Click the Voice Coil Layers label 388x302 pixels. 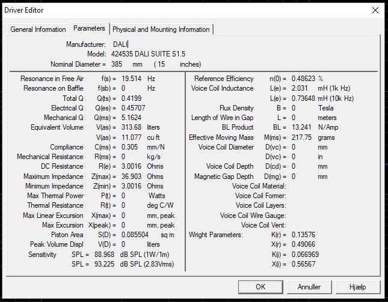pos(261,205)
